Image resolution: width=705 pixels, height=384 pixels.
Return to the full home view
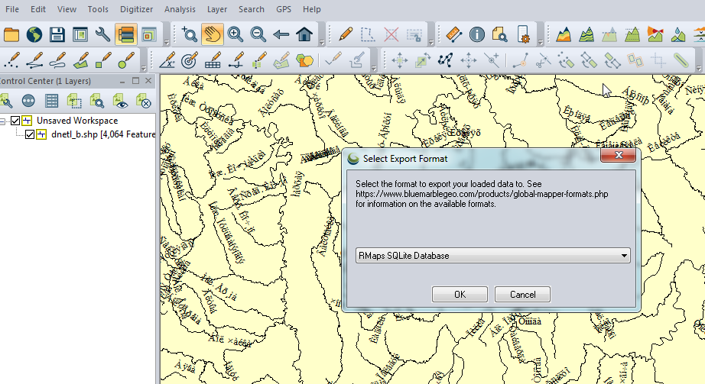point(304,34)
